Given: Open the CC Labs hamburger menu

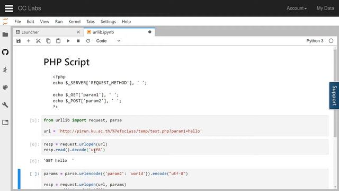Looking at the screenshot, I should (9, 8).
